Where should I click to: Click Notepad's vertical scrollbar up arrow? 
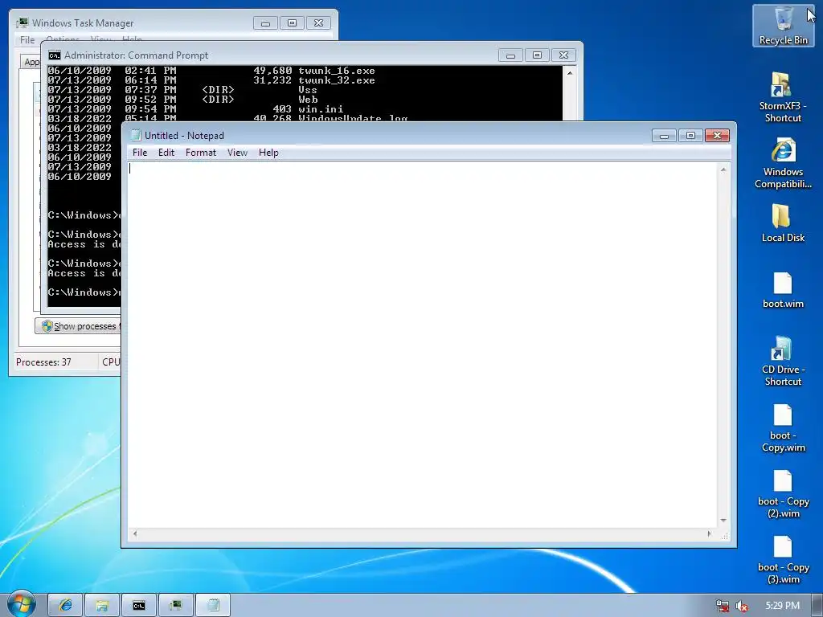click(x=723, y=170)
